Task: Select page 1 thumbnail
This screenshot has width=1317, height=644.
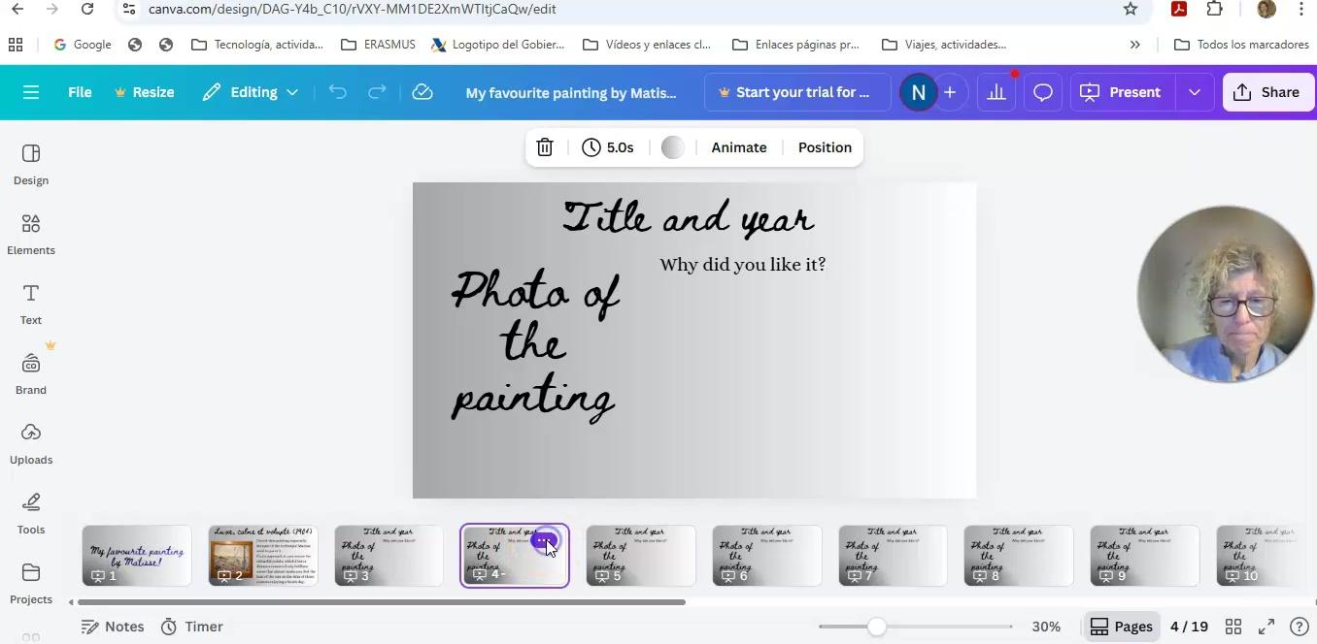Action: tap(137, 556)
